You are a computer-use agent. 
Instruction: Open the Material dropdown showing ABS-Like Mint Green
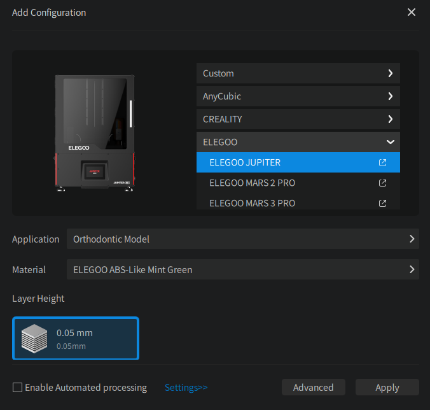[x=242, y=269]
